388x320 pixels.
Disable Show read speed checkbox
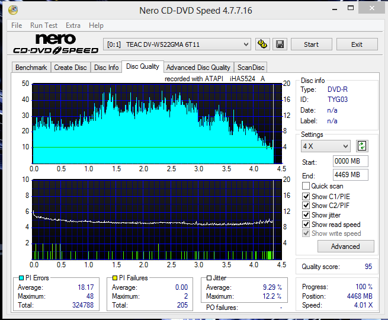(x=306, y=225)
